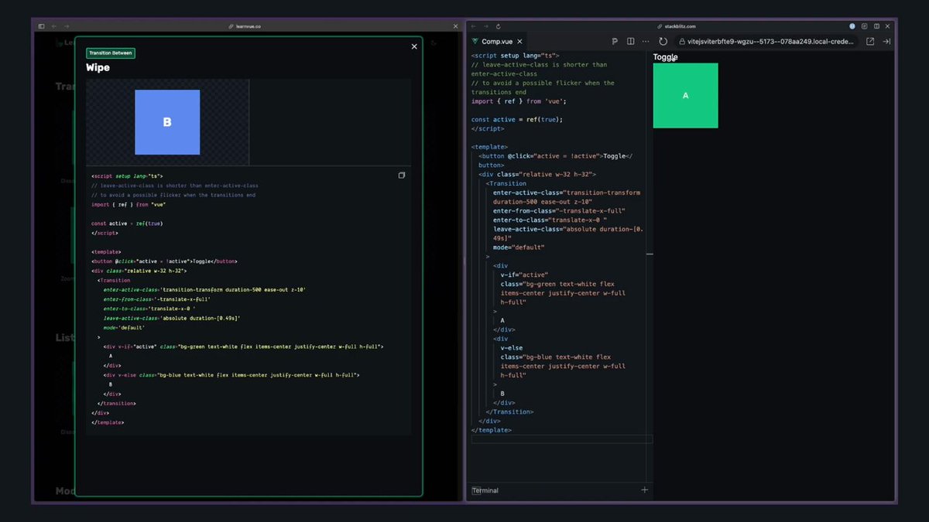Click the blue B preview box
The image size is (929, 522).
[167, 122]
